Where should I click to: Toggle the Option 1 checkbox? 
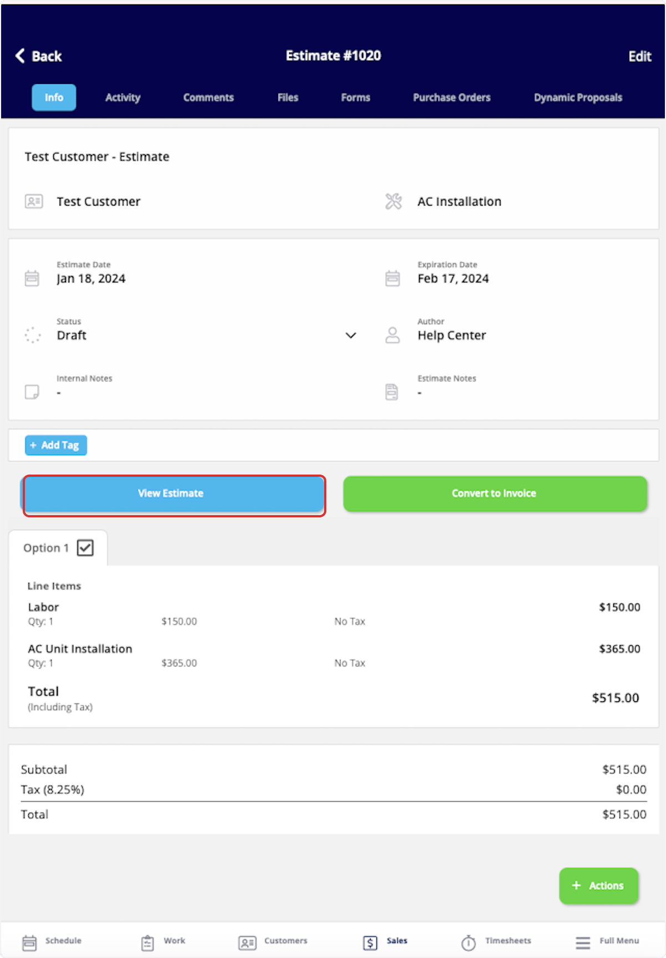[x=85, y=548]
